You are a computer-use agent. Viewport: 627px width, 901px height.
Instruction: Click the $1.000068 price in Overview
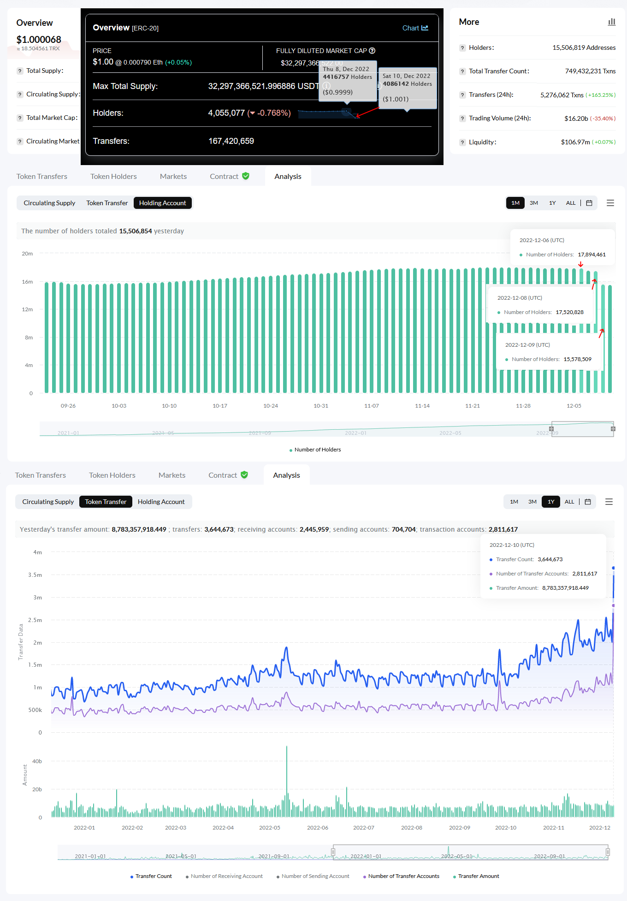(39, 40)
